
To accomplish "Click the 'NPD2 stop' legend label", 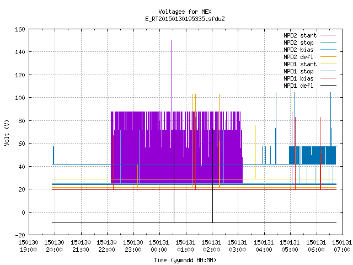I will coord(298,43).
